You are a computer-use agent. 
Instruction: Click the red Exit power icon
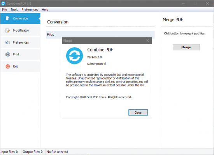(8, 66)
